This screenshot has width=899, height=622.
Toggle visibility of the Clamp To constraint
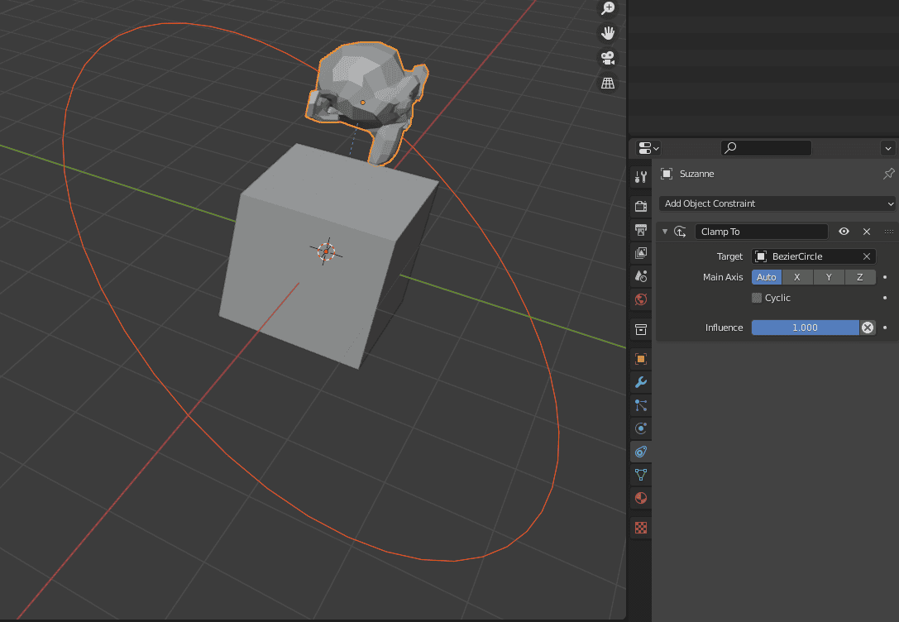[843, 232]
